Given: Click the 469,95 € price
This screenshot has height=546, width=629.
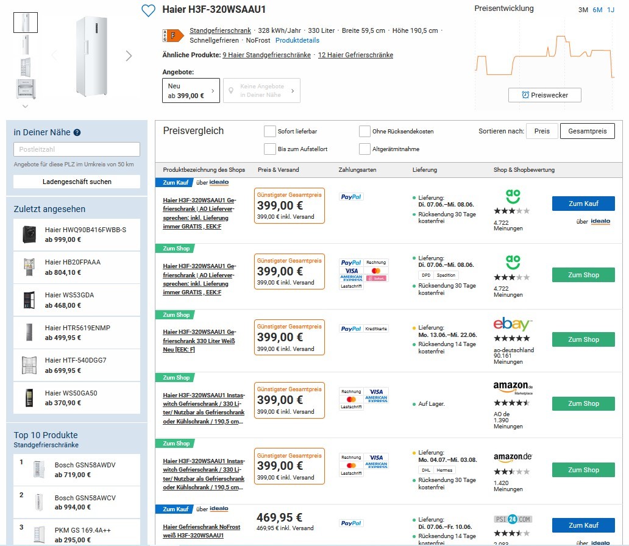Looking at the screenshot, I should [x=280, y=517].
